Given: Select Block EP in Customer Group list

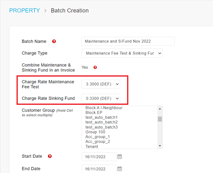Looking at the screenshot, I should coord(119,113).
